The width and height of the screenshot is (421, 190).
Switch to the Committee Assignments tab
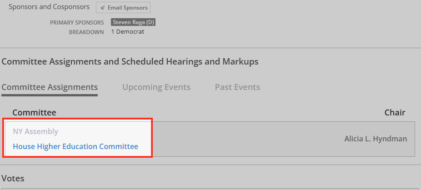pyautogui.click(x=50, y=87)
